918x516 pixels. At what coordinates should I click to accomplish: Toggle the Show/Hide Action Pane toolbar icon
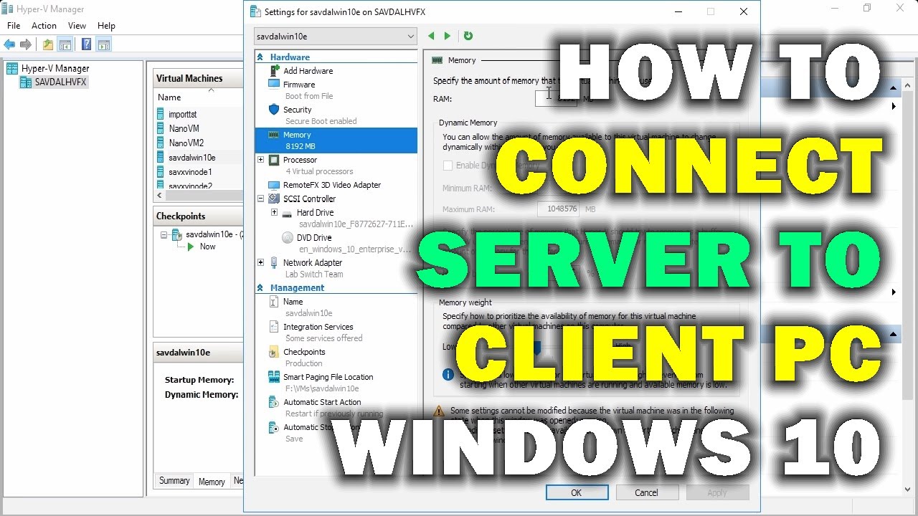(x=104, y=44)
